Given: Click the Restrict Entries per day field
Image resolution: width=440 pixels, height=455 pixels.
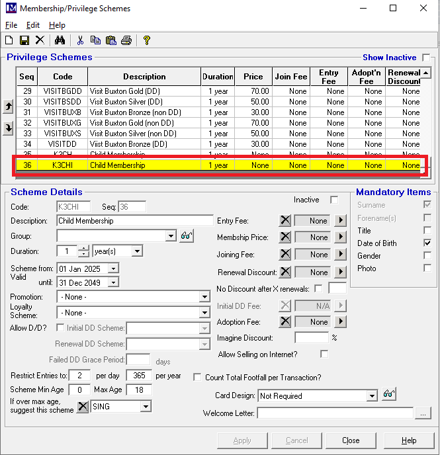Looking at the screenshot, I should pos(79,376).
